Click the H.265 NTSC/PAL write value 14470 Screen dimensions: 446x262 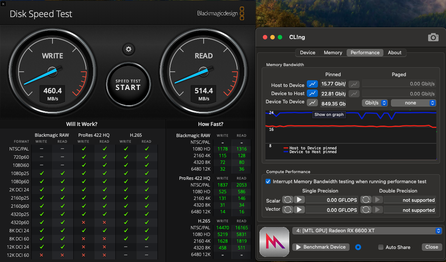(222, 228)
